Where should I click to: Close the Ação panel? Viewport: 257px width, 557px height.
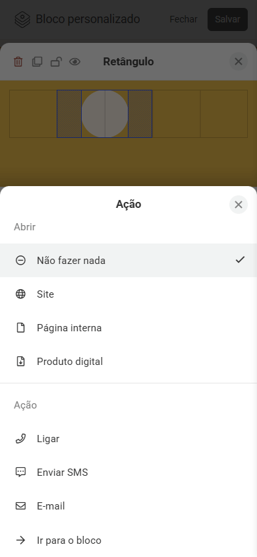click(x=238, y=205)
